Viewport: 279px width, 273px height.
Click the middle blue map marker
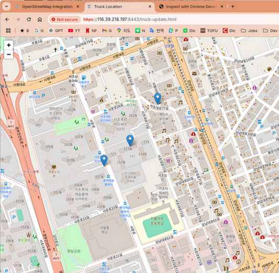click(x=130, y=140)
